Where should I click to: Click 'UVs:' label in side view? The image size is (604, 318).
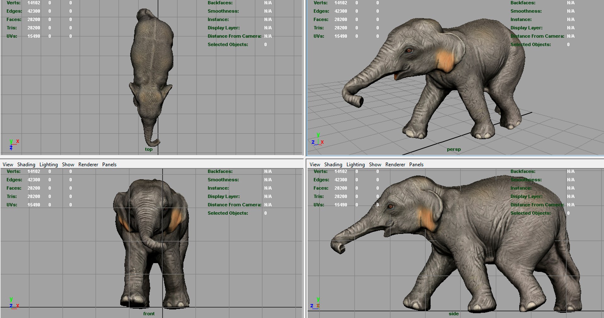(319, 205)
